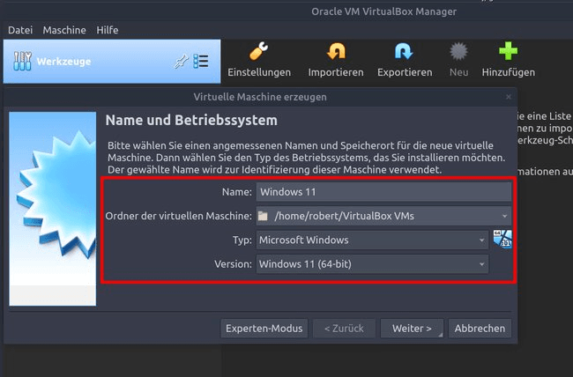573x377 pixels.
Task: Open the Datei menu
Action: click(x=21, y=30)
